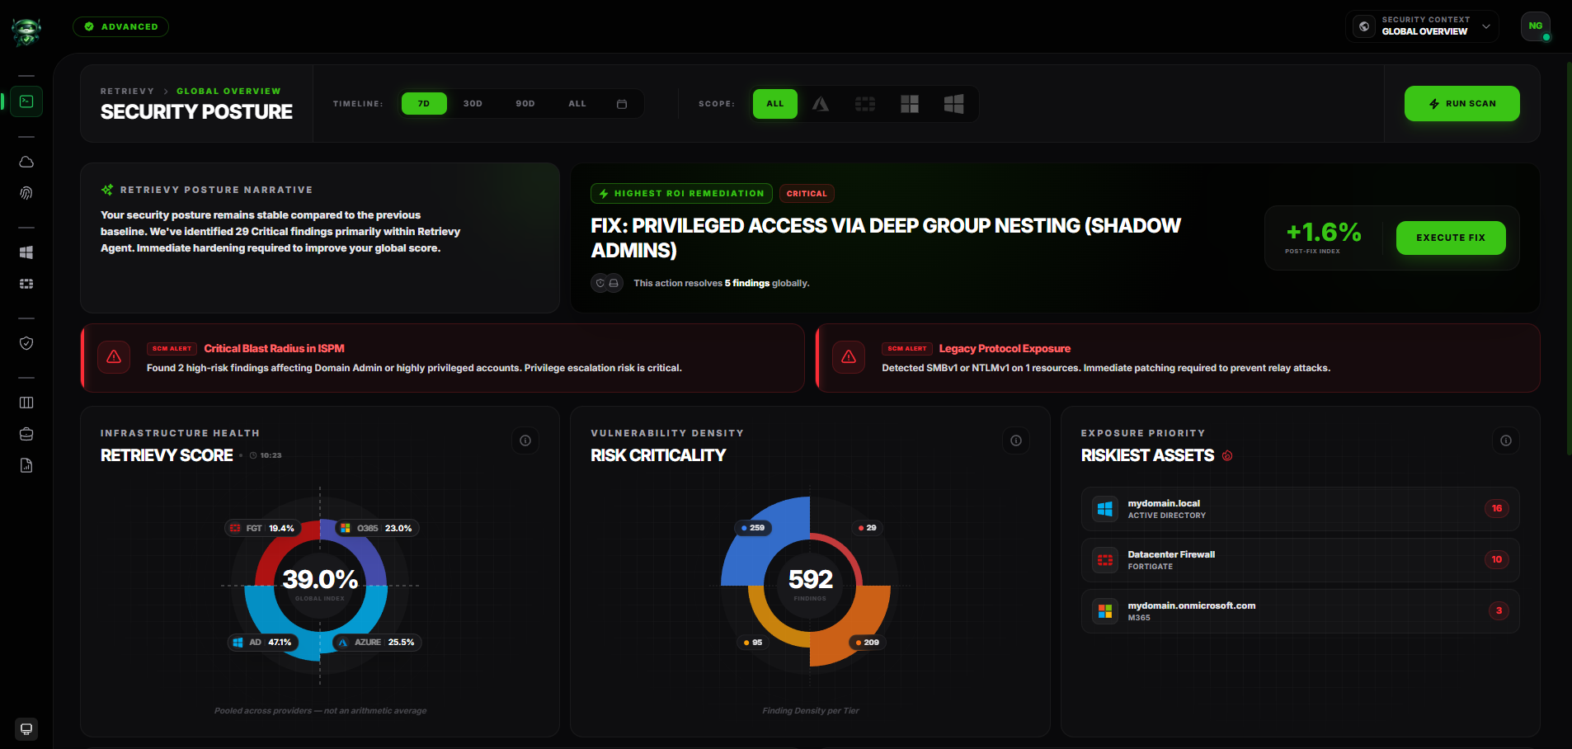Click the flame icon beside Riskiest Assets
The width and height of the screenshot is (1572, 749).
1227,455
